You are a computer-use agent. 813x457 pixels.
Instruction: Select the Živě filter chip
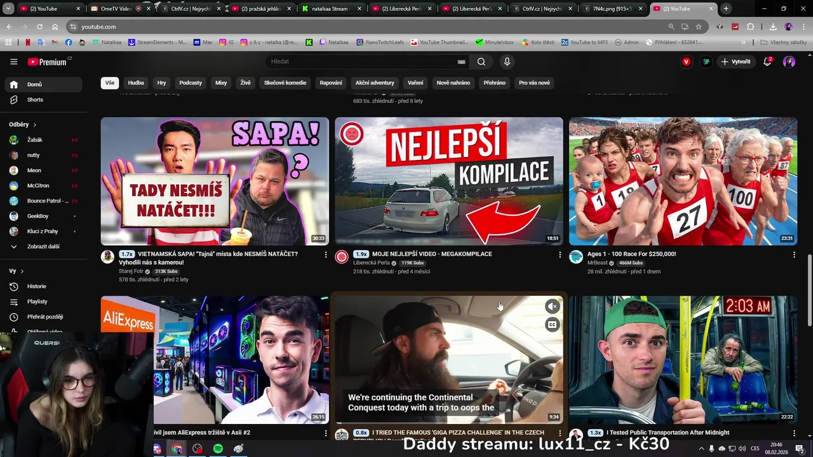[x=245, y=83]
